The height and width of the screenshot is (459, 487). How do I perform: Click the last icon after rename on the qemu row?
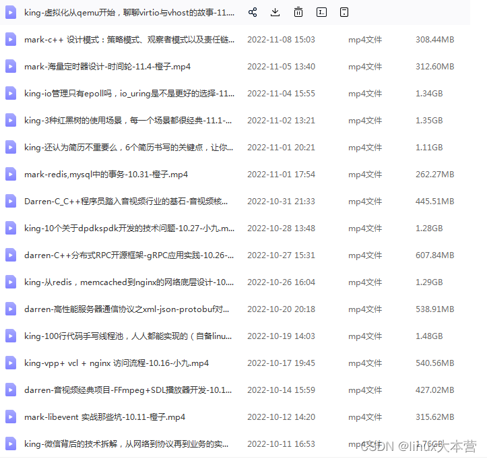[x=344, y=12]
